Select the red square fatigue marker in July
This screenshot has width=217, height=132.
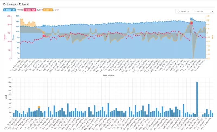pyautogui.click(x=44, y=36)
